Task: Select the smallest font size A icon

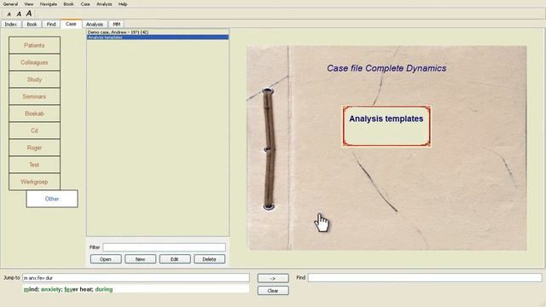Action: point(9,14)
